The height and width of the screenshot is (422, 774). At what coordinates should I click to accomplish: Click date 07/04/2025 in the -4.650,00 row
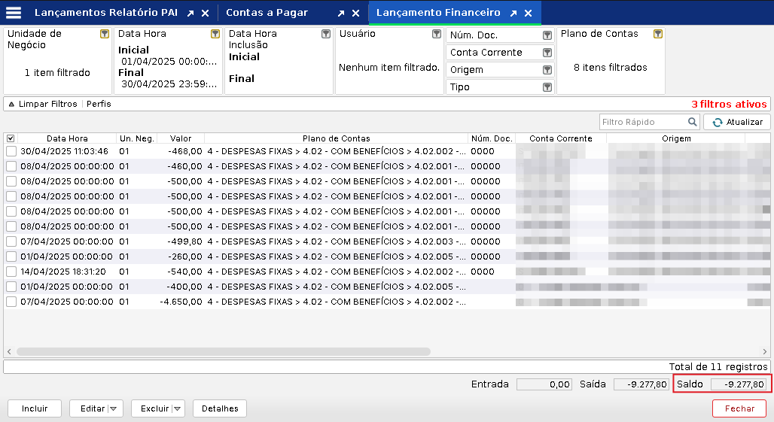point(67,302)
